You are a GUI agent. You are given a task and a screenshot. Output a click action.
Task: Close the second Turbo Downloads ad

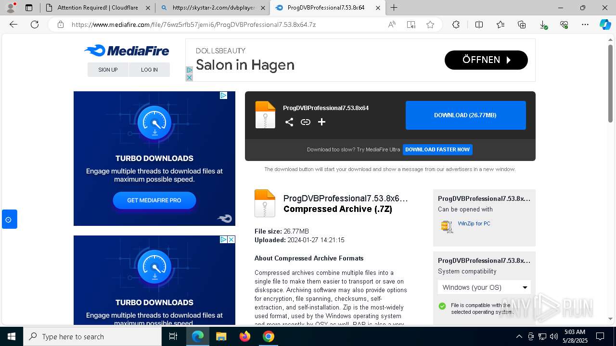coord(231,239)
